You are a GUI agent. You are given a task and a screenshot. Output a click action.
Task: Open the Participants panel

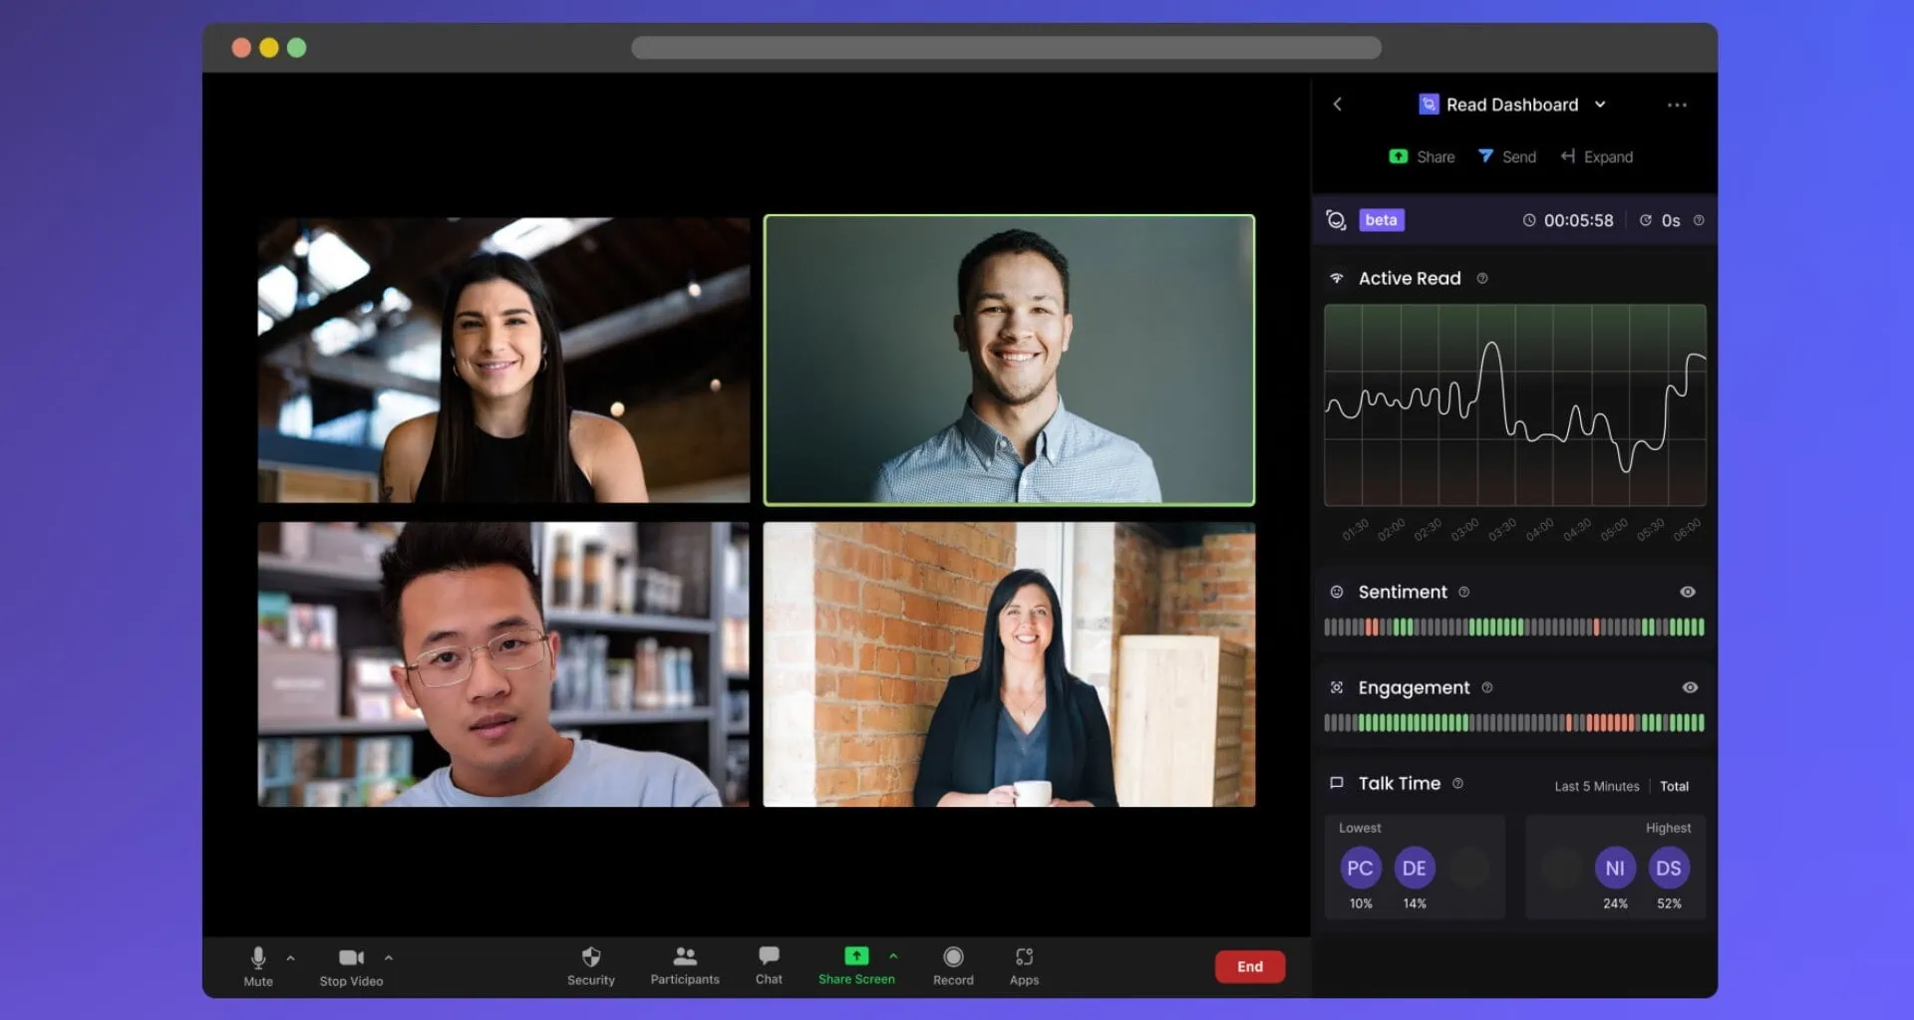[x=685, y=957]
